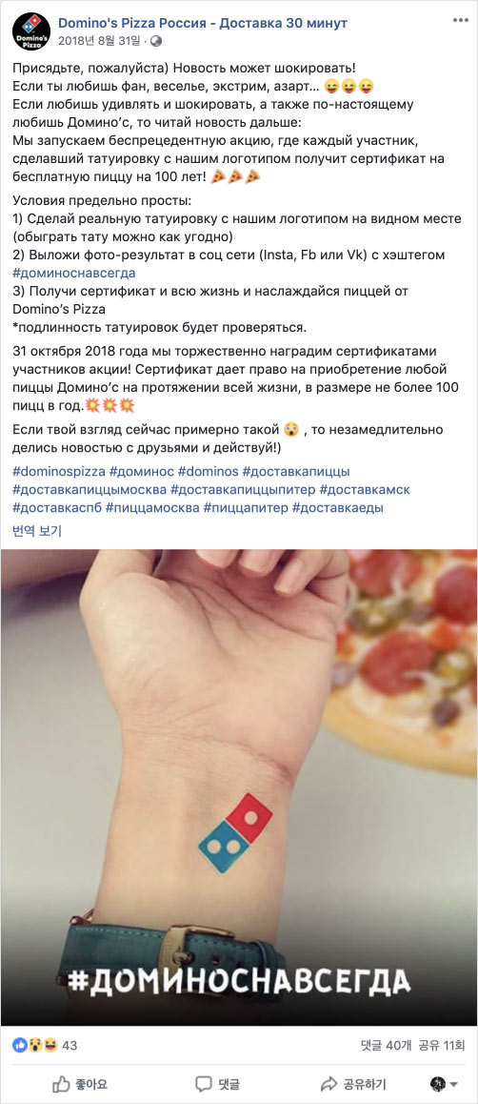Open the three-dot post options menu
The height and width of the screenshot is (1104, 478).
pyautogui.click(x=461, y=20)
